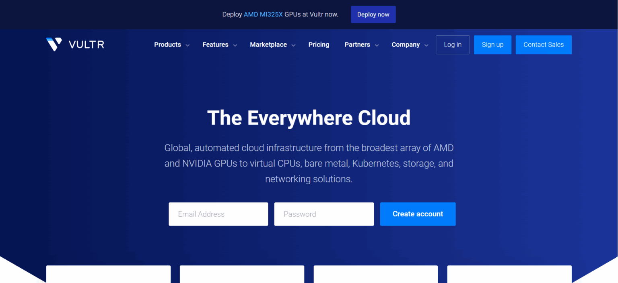Open the Partners menu
The image size is (618, 283).
point(357,45)
